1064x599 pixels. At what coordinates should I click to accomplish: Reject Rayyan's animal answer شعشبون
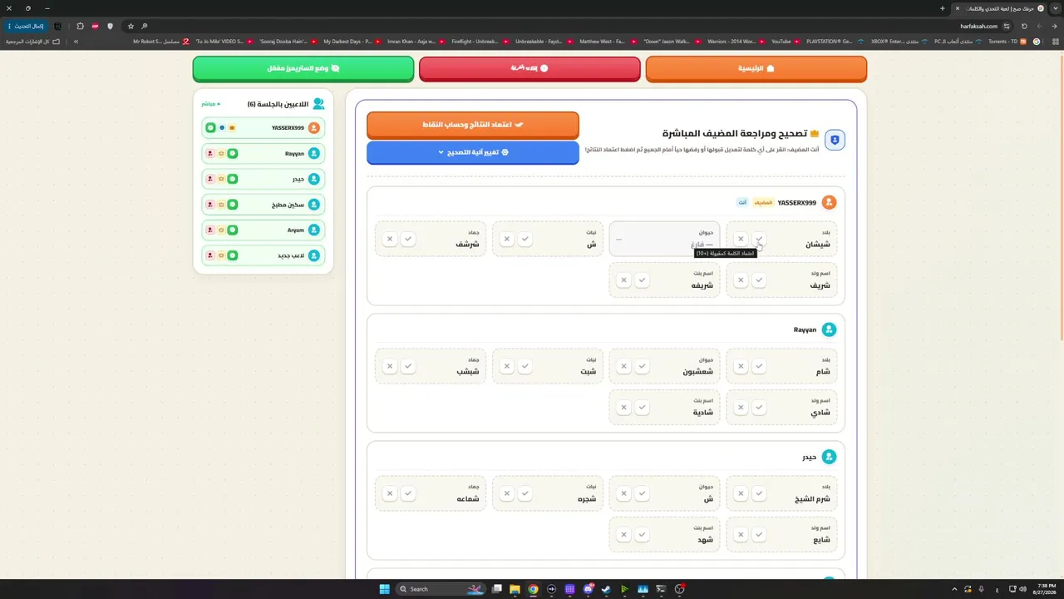pyautogui.click(x=623, y=366)
